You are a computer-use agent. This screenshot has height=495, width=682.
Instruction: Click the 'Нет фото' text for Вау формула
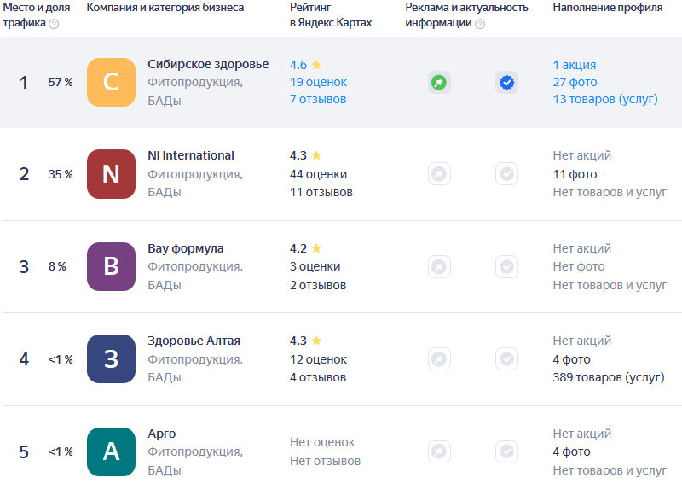point(579,266)
